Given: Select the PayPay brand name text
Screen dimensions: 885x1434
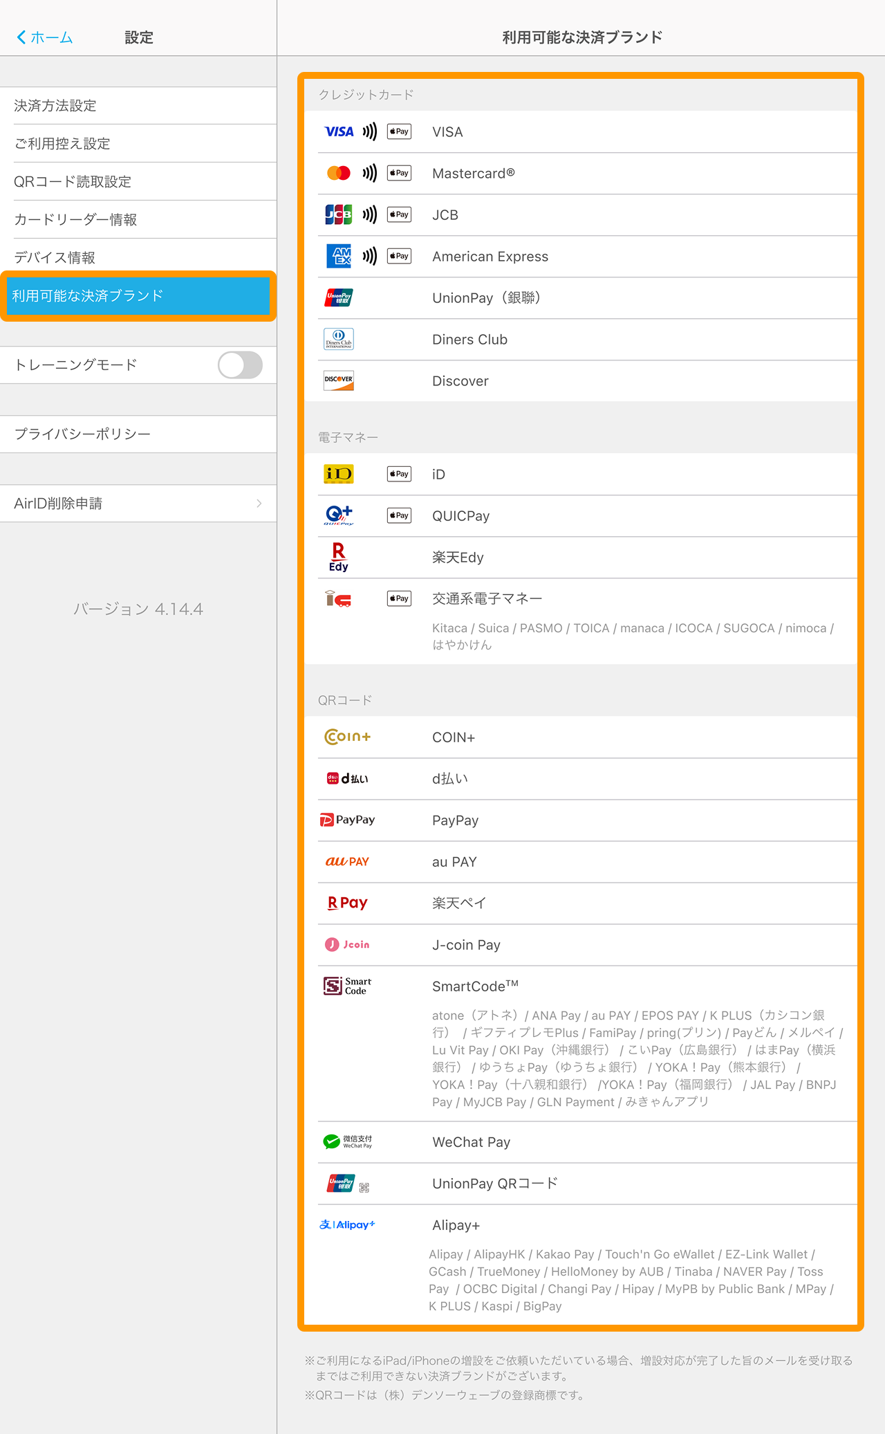Looking at the screenshot, I should pyautogui.click(x=456, y=820).
